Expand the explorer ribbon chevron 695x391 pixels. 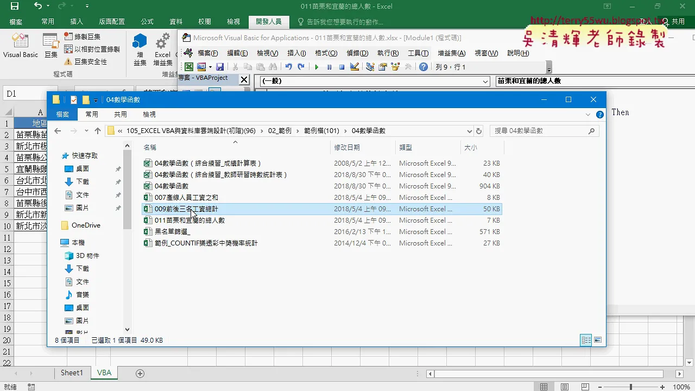(x=588, y=115)
